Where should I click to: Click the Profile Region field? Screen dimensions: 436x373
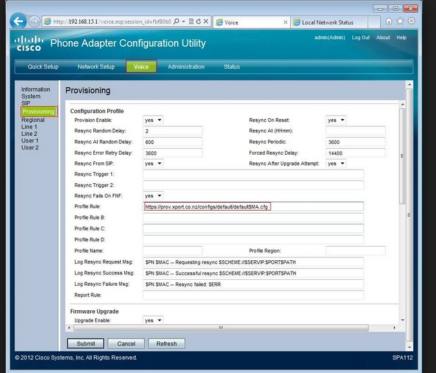coord(356,251)
